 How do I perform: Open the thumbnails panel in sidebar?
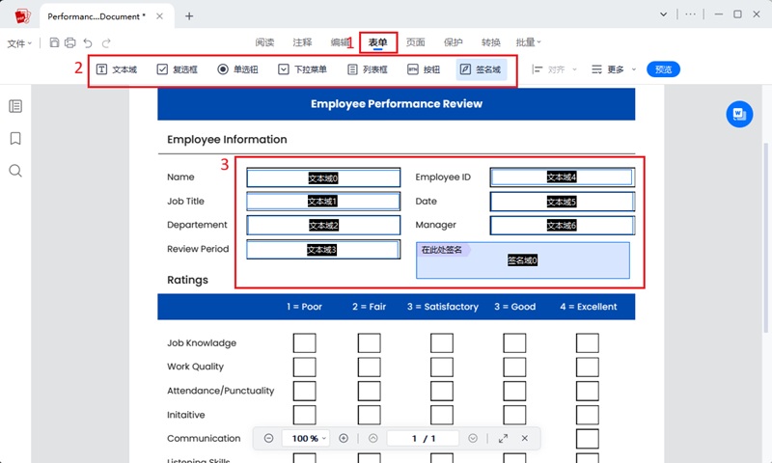point(15,106)
